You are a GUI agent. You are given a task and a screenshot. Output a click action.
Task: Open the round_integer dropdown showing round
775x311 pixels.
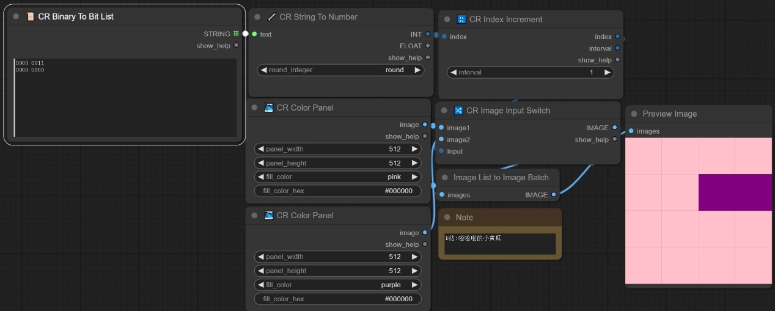(x=340, y=70)
